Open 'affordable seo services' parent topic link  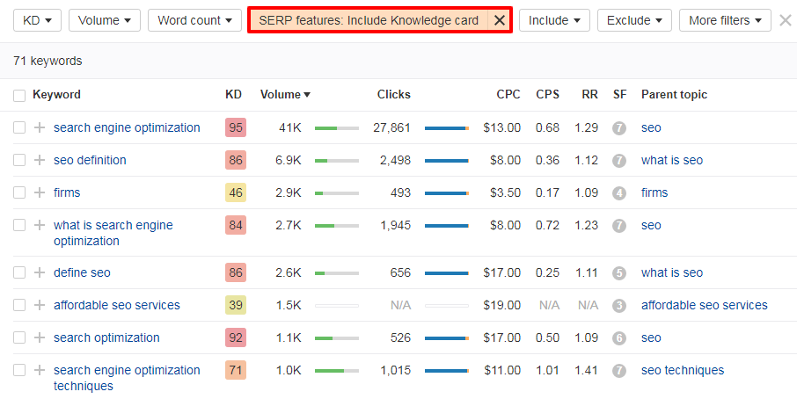coord(705,305)
